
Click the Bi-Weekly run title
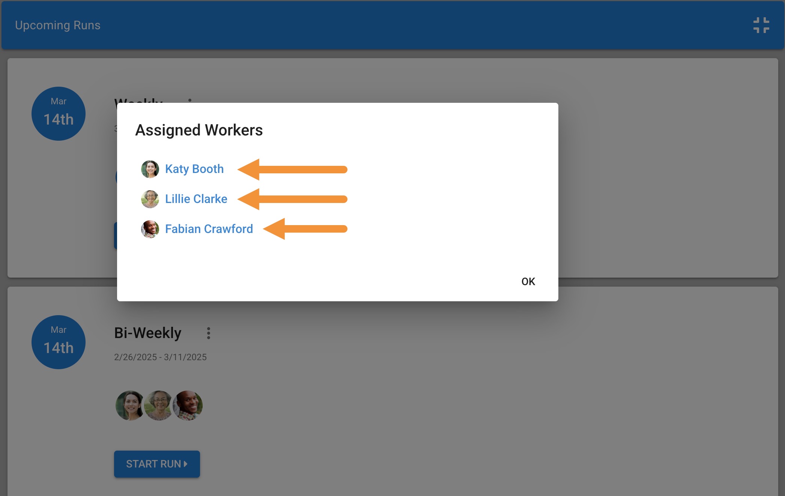click(x=148, y=333)
